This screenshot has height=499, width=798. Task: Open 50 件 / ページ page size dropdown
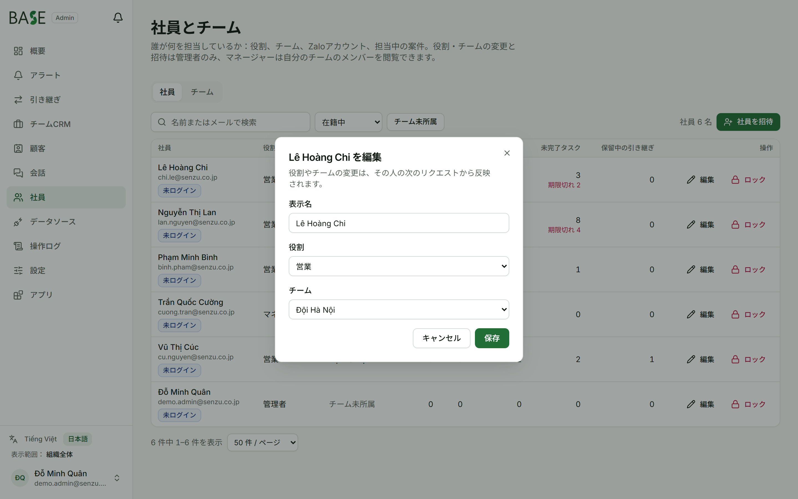tap(262, 442)
